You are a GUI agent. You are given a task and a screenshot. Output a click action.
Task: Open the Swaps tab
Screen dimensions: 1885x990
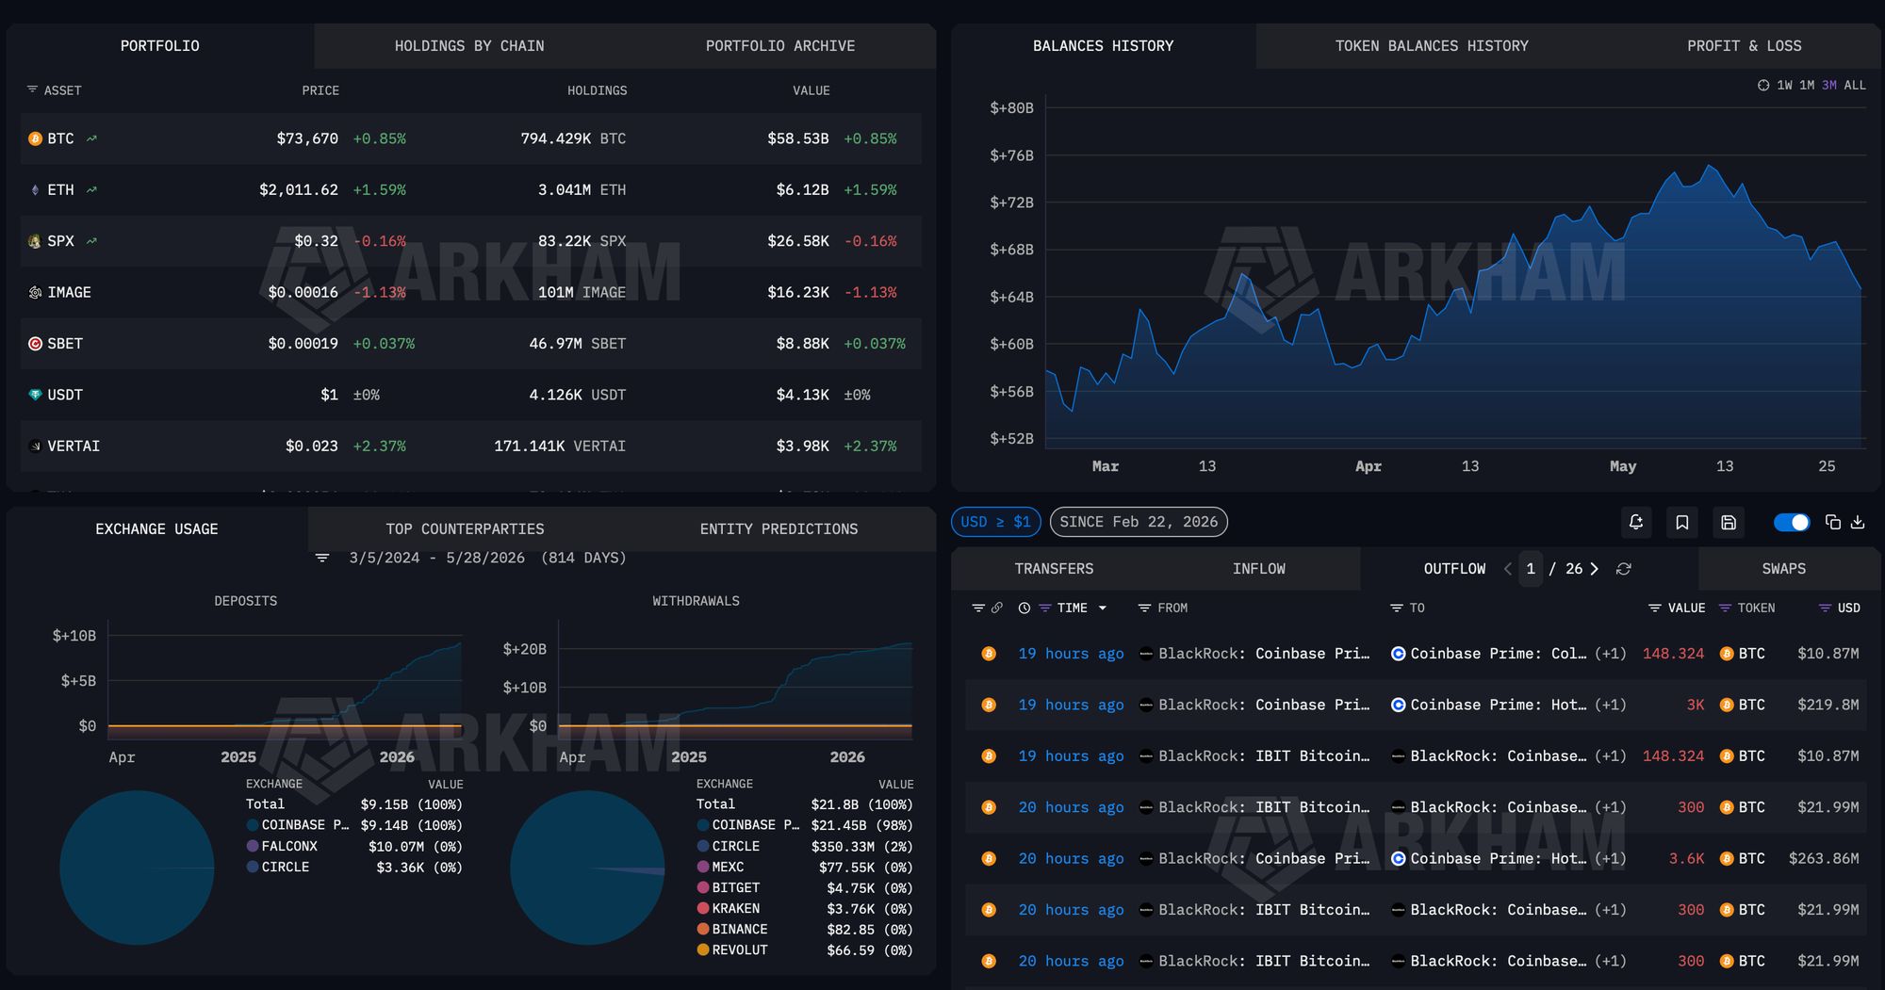tap(1784, 569)
